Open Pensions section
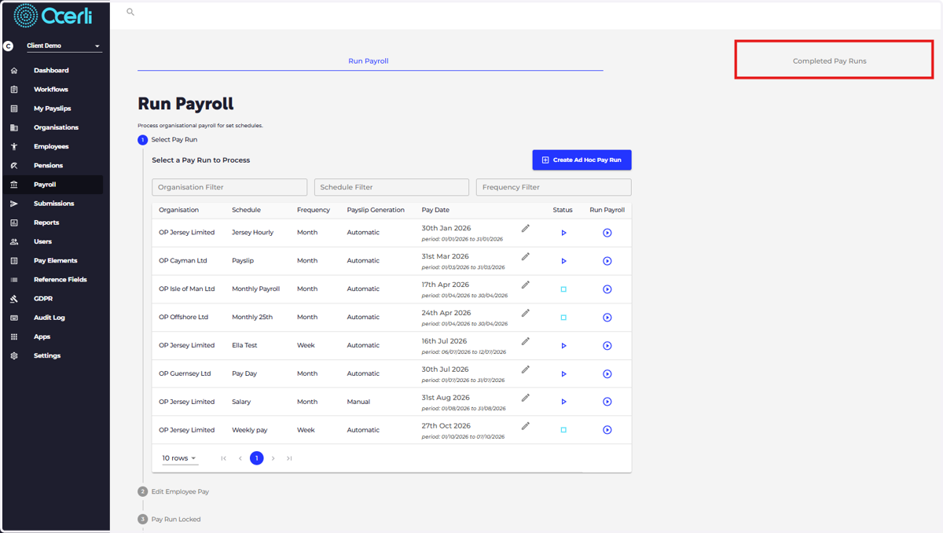 [x=48, y=165]
